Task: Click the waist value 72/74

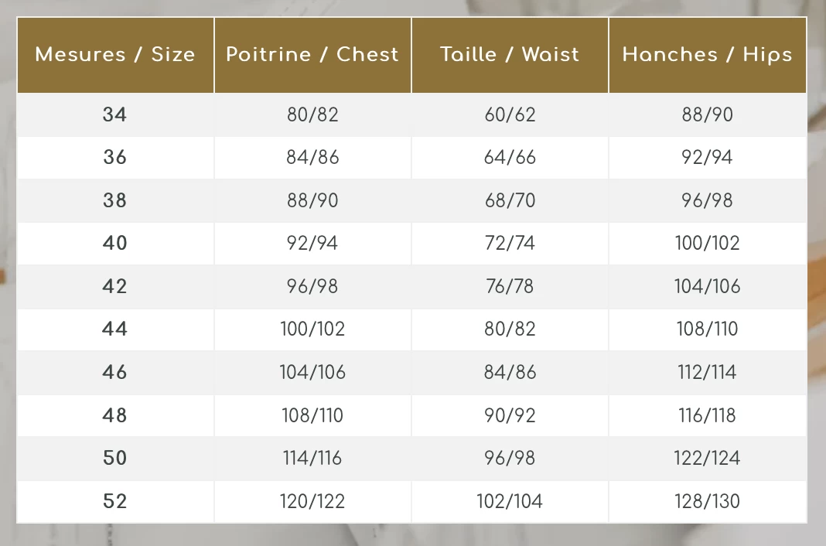Action: pos(510,244)
